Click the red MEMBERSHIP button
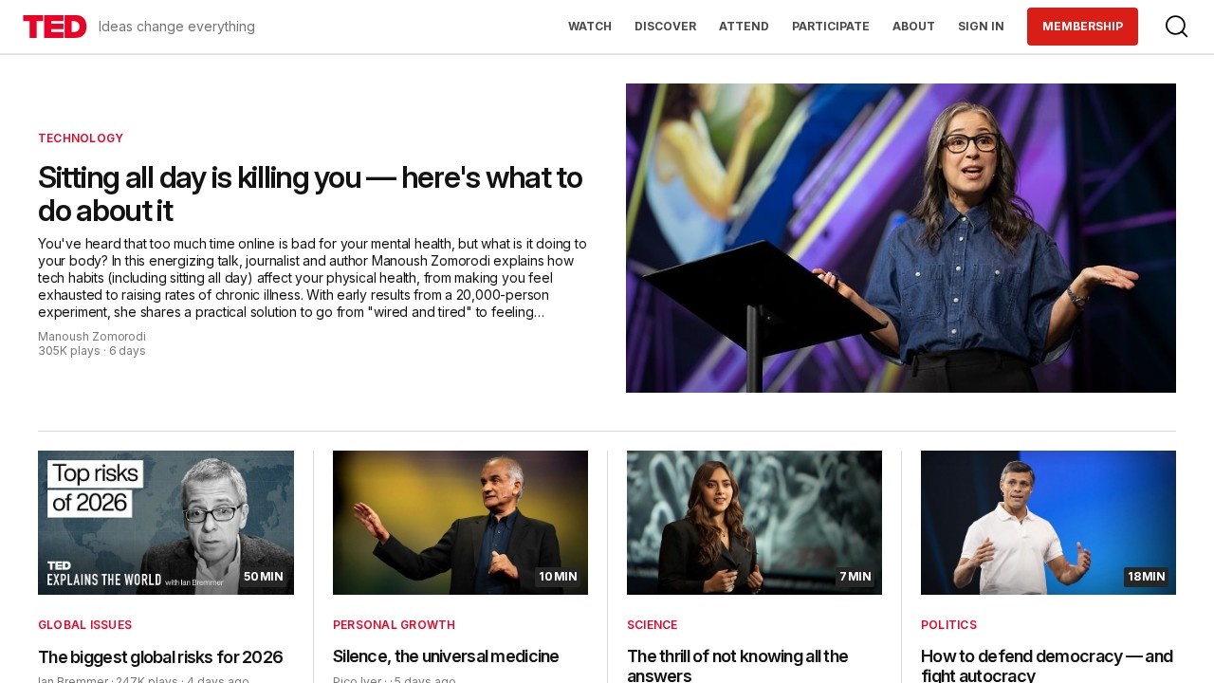 pyautogui.click(x=1082, y=27)
